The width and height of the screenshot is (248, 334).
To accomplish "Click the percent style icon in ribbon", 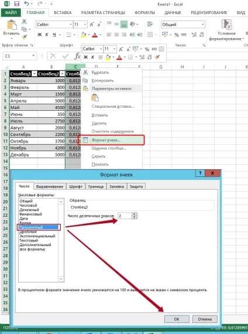I will (177, 35).
